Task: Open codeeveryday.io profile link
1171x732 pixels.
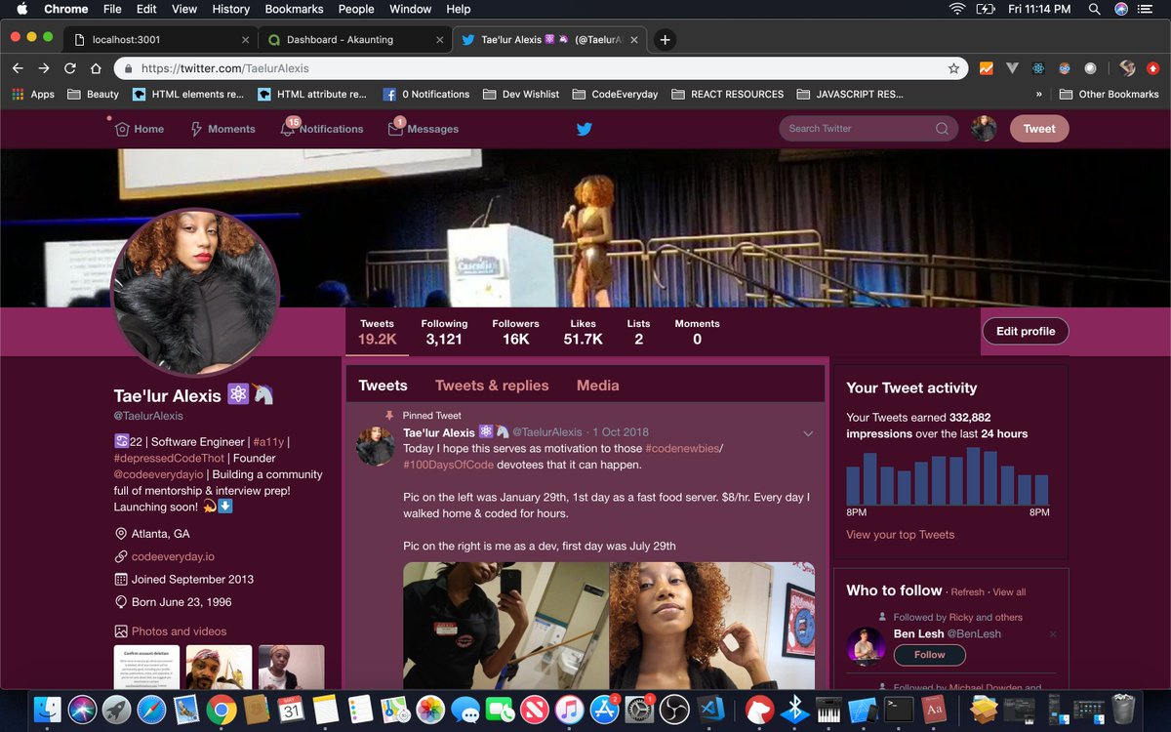Action: coord(173,556)
